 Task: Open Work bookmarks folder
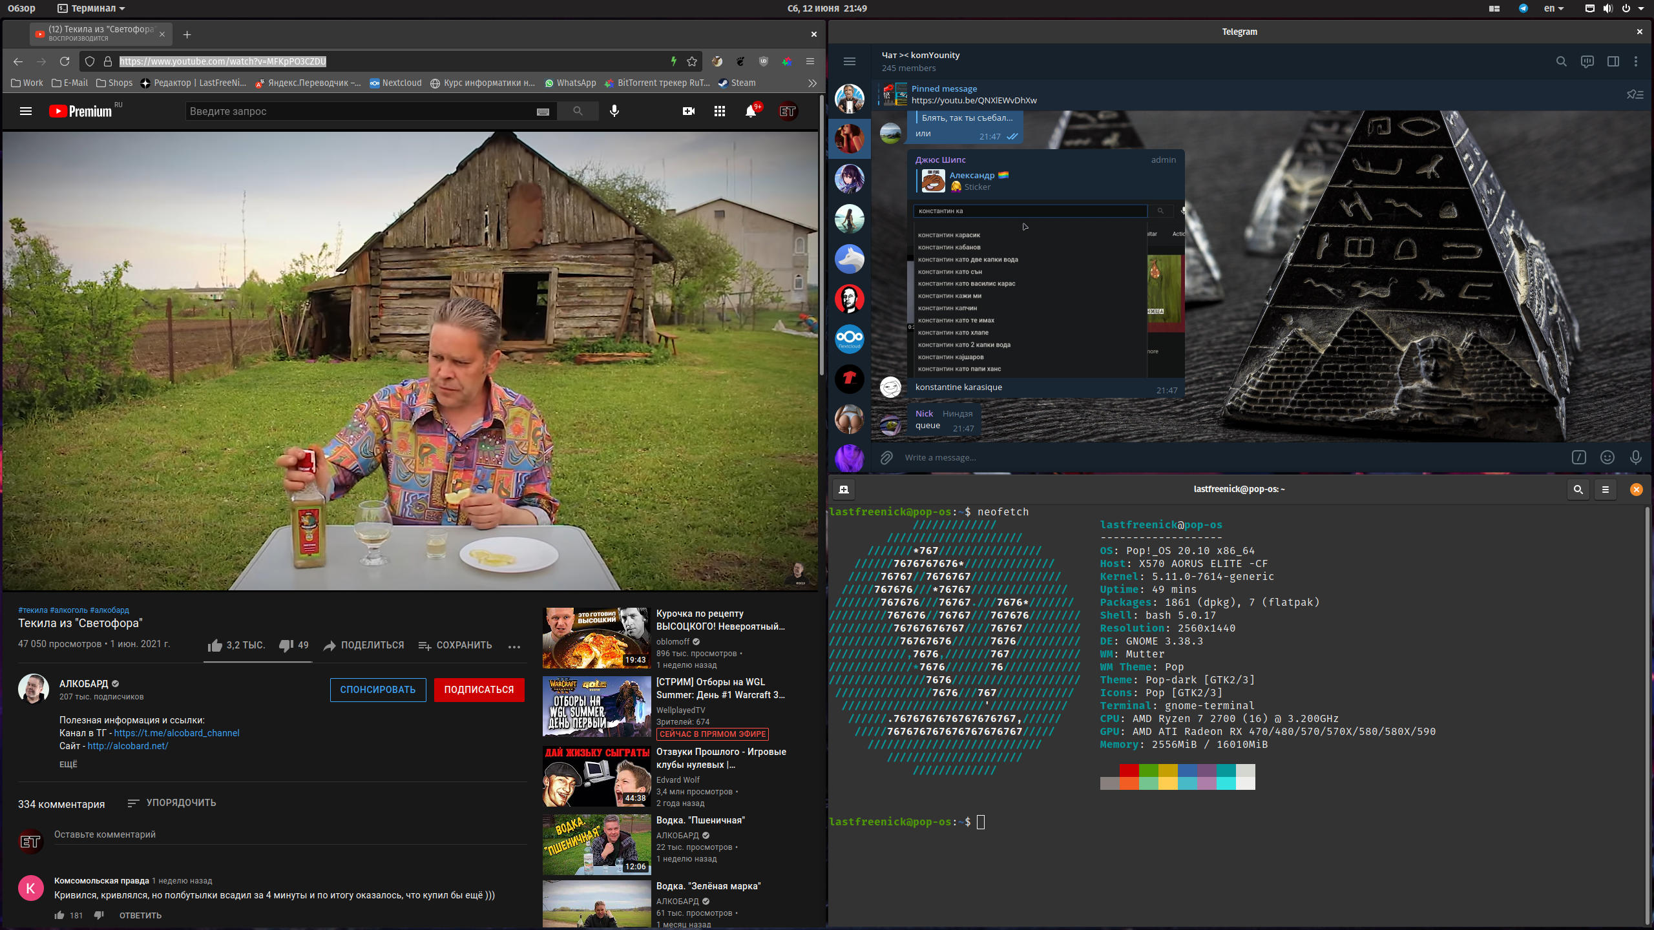pyautogui.click(x=27, y=83)
